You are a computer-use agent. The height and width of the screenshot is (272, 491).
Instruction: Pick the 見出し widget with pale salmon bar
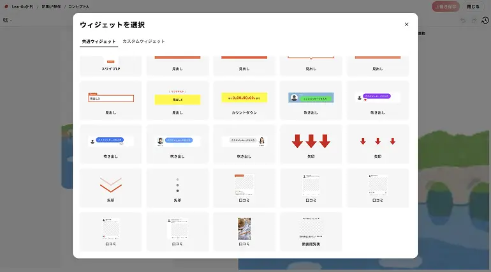pyautogui.click(x=377, y=66)
